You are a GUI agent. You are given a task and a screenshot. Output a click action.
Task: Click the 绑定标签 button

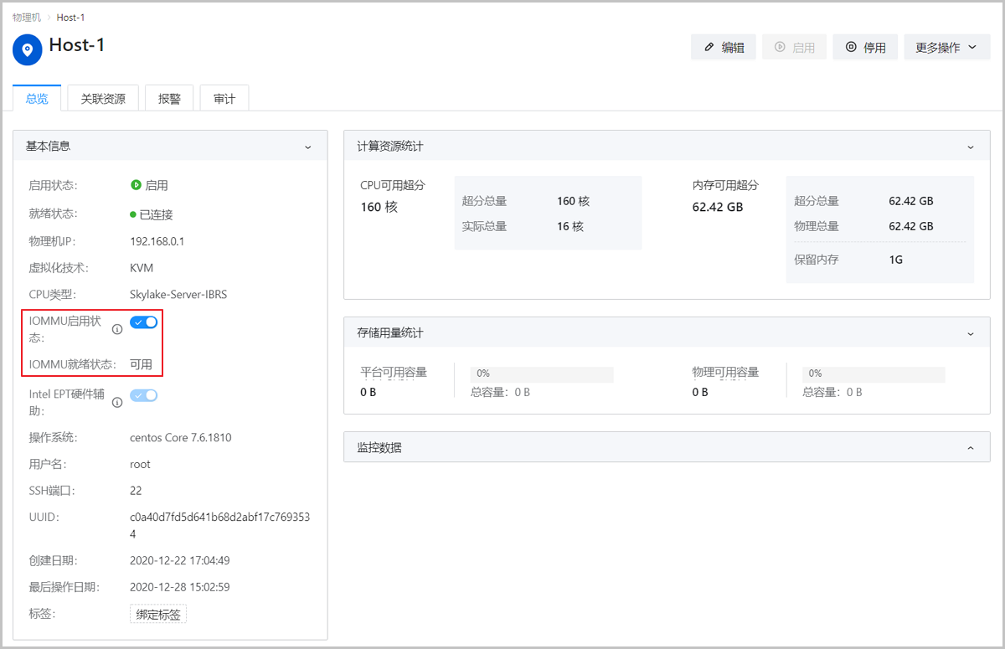point(157,613)
